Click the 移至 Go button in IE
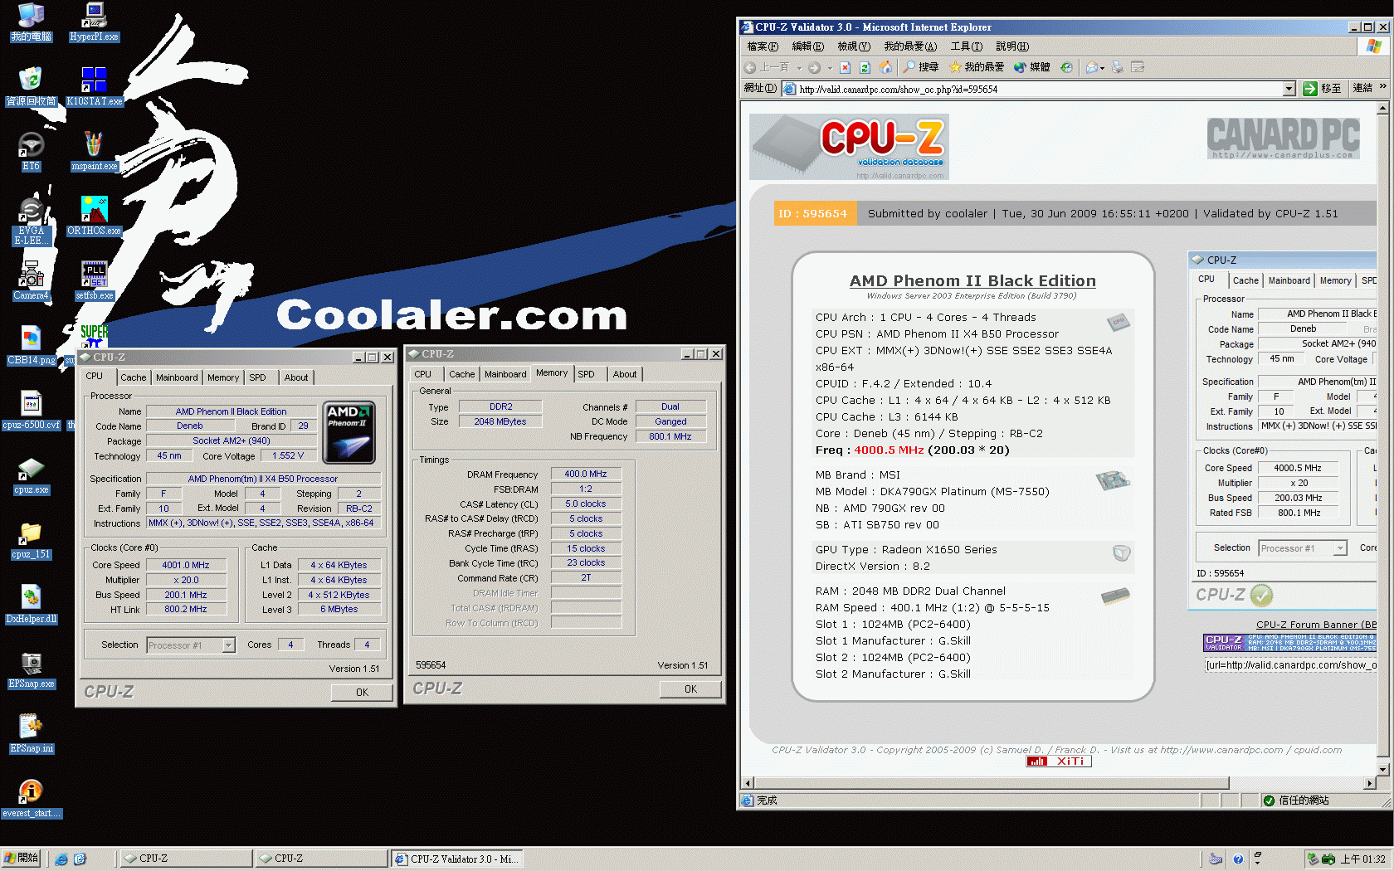 coord(1322,89)
